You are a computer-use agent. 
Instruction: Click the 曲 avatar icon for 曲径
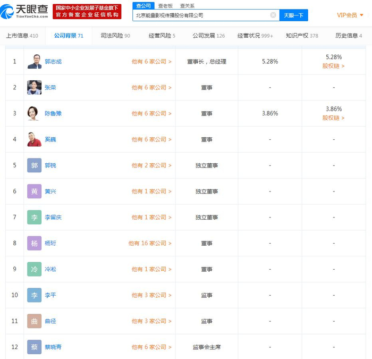pyautogui.click(x=35, y=321)
